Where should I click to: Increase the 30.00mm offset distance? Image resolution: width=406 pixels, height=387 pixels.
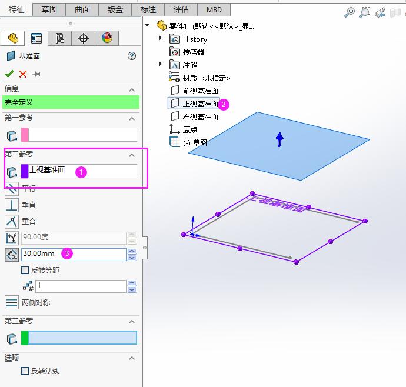click(132, 251)
